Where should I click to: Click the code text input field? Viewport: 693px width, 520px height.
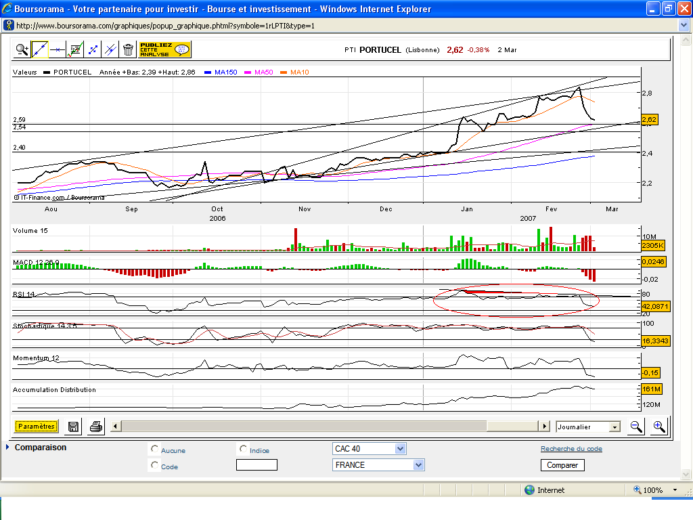coord(256,465)
